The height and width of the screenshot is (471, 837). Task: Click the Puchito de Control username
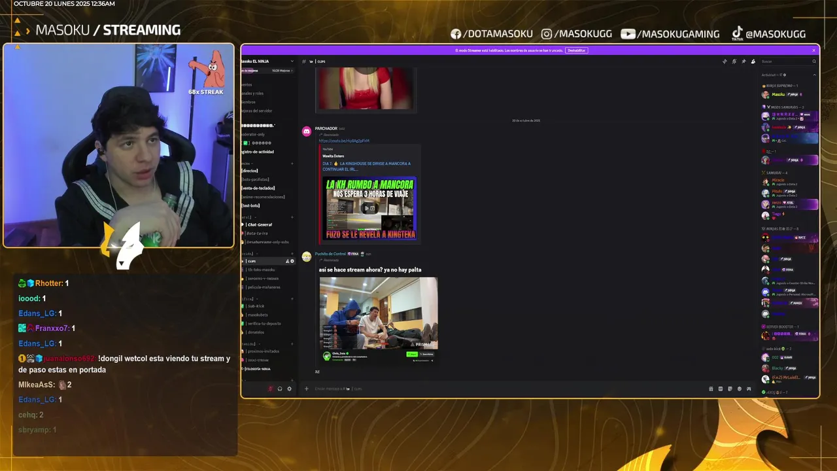click(330, 254)
